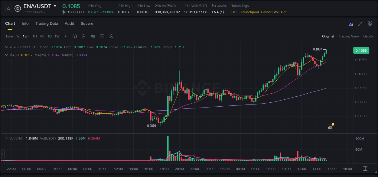Open the DeFi token tag
This screenshot has width=378, height=177.
point(235,12)
